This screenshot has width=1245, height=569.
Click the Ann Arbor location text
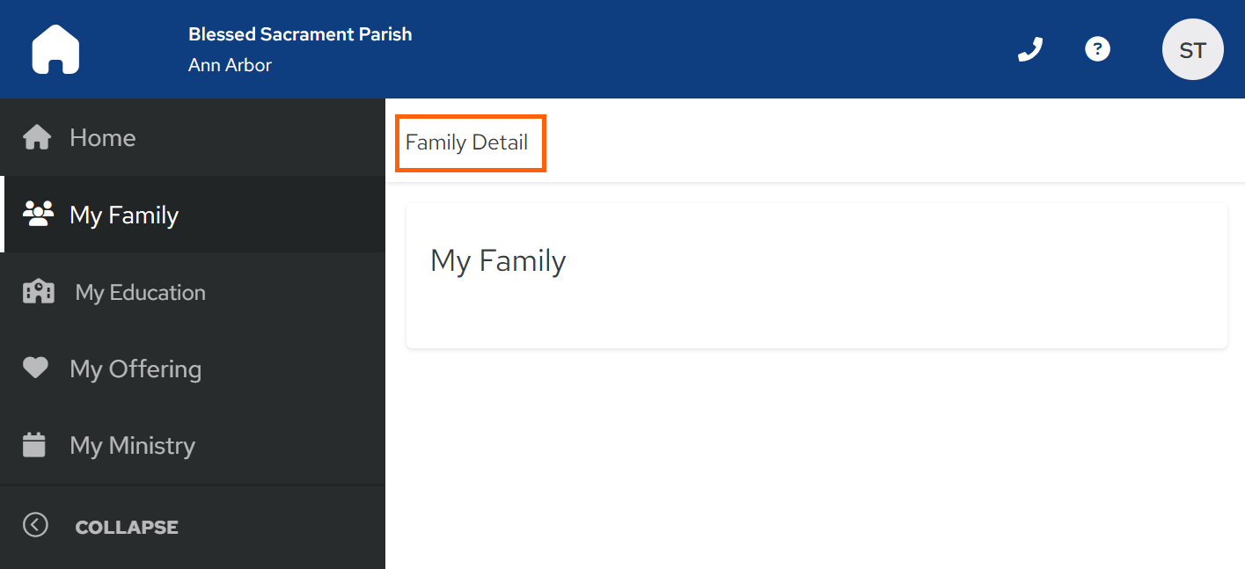click(230, 65)
